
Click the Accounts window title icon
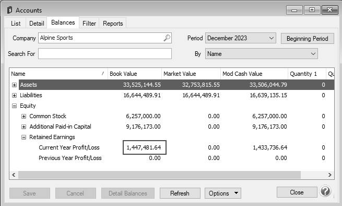tap(9, 10)
